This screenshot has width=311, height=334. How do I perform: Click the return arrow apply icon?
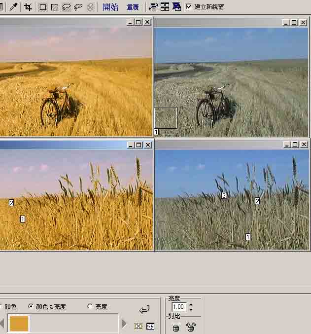pos(144,309)
